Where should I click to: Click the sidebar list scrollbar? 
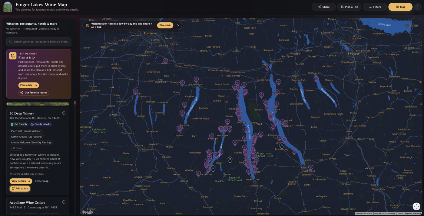[x=75, y=103]
